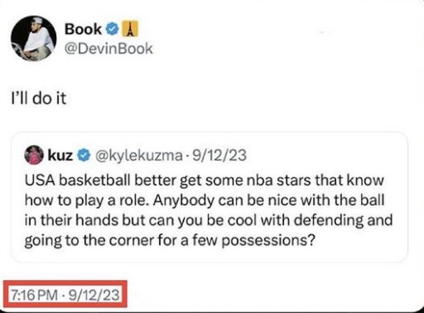Open kuz's small profile avatar
Image resolution: width=424 pixels, height=313 pixels.
[x=34, y=155]
